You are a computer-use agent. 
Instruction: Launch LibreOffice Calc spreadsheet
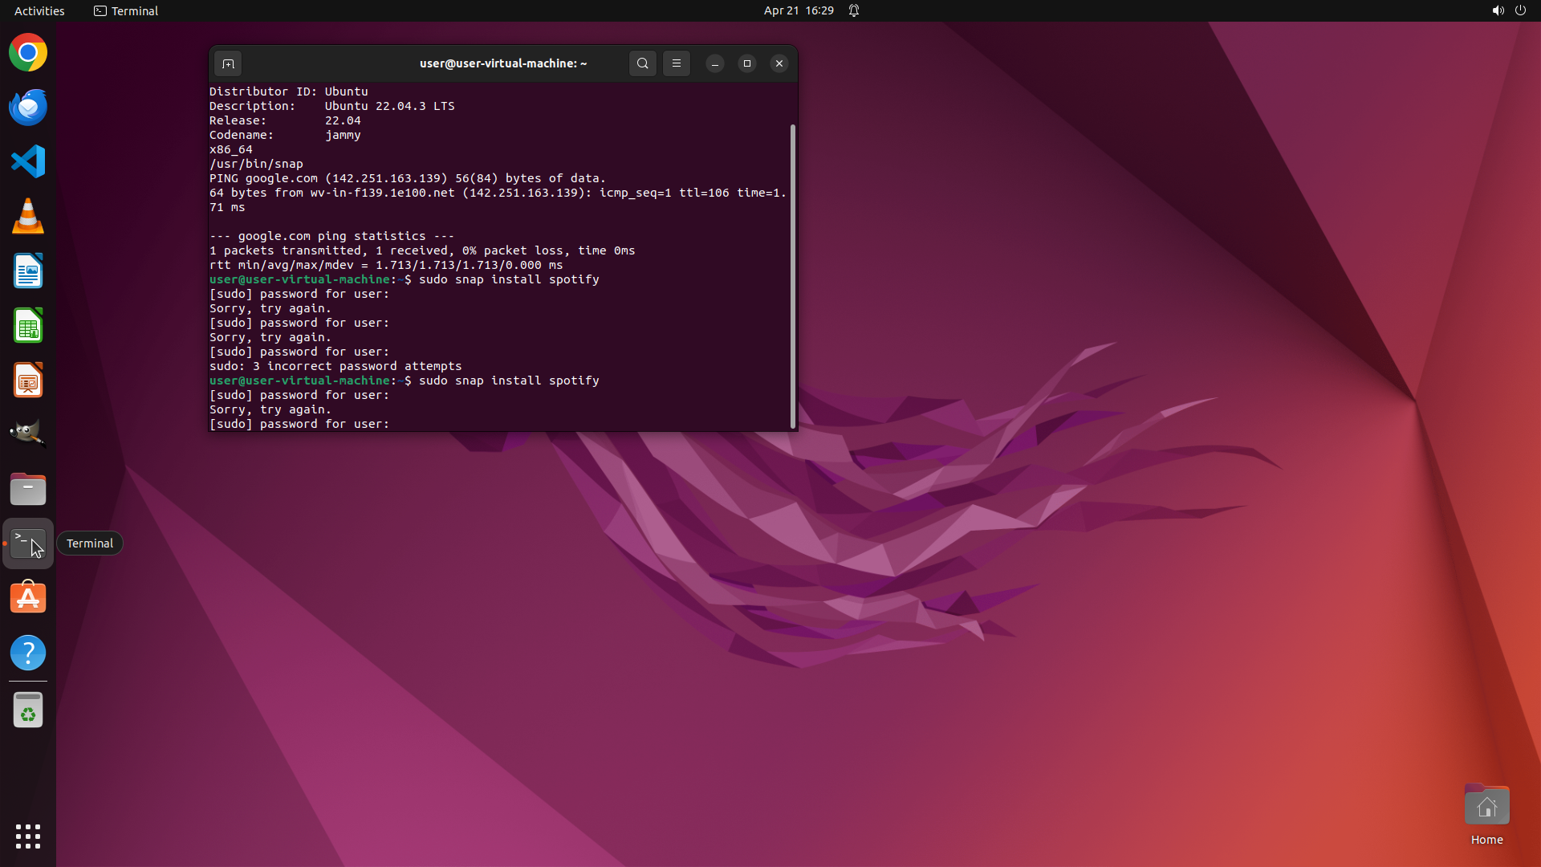click(x=28, y=326)
